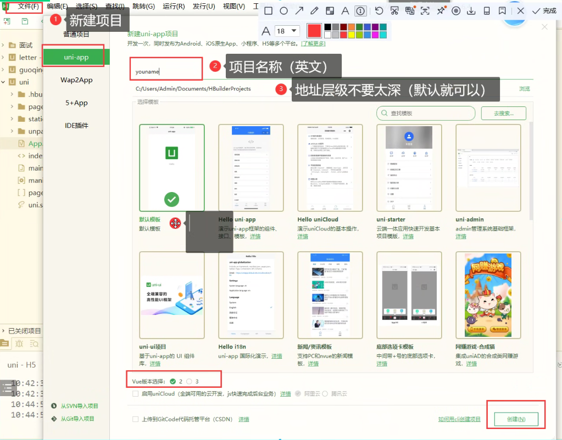Switch to the 5+App project type tab
The image size is (562, 440).
coord(76,103)
